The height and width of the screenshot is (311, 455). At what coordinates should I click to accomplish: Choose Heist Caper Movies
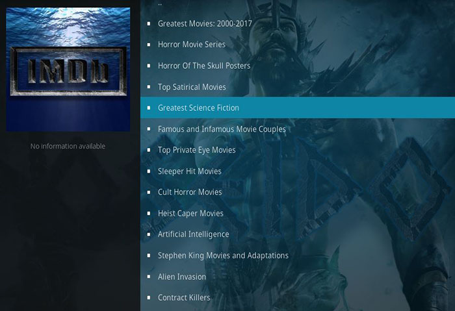(298, 213)
